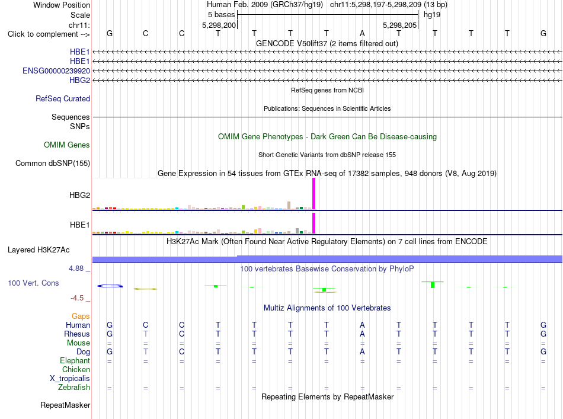The image size is (563, 419).
Task: Open '100 vertebrates Basewise Conservation by PhyloP' title
Action: [x=327, y=268]
